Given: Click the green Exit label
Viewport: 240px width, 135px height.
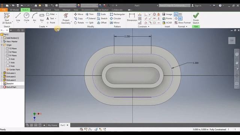Looking at the screenshot, I should tap(196, 27).
